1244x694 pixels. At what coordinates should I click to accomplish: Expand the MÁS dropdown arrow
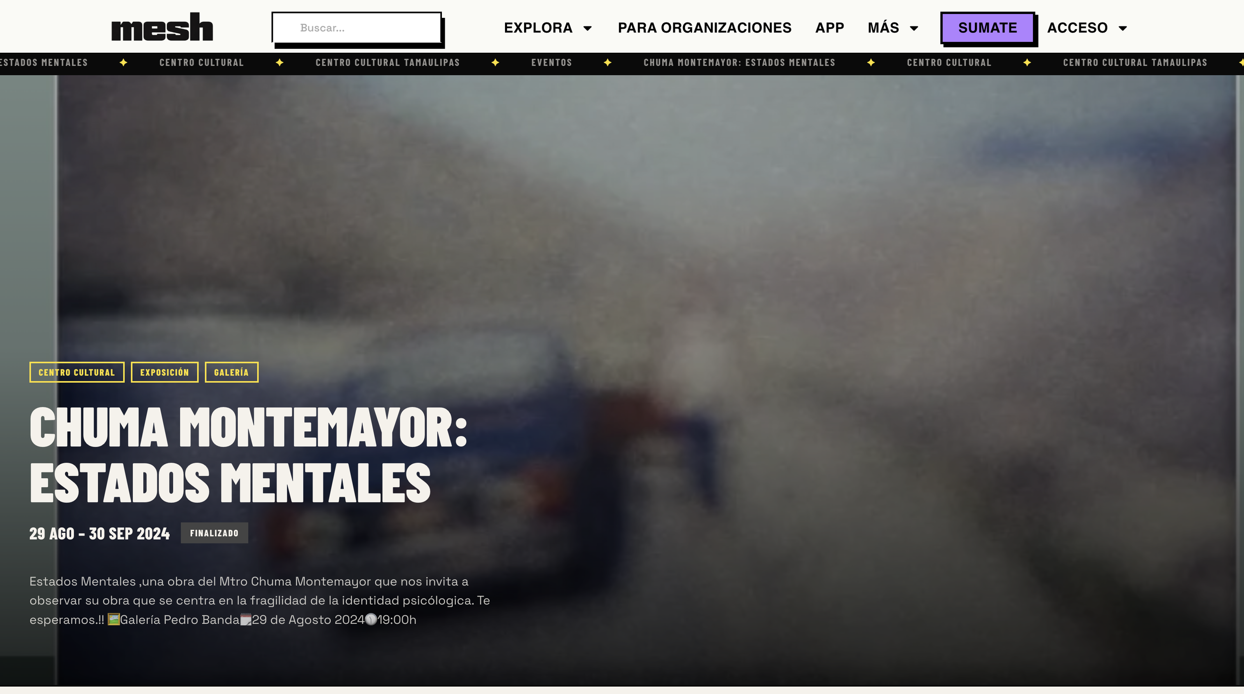(914, 28)
